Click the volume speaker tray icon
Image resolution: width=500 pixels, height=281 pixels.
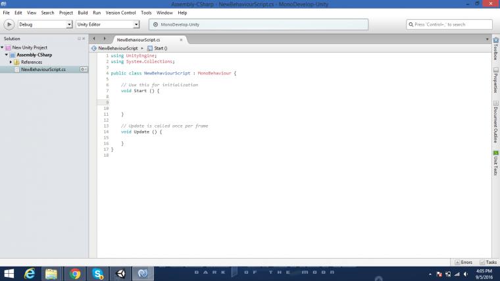[466, 274]
